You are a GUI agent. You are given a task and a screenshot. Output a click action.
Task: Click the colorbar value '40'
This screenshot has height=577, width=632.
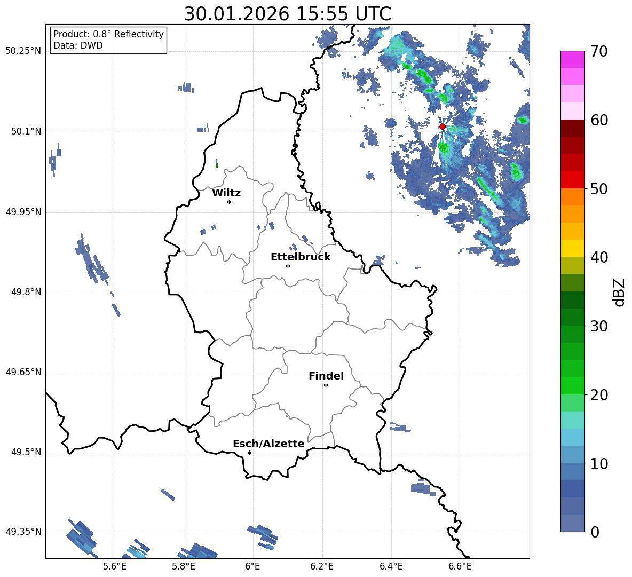(x=598, y=257)
